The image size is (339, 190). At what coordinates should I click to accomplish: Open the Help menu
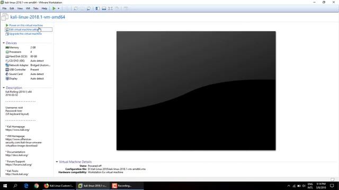coord(44,8)
